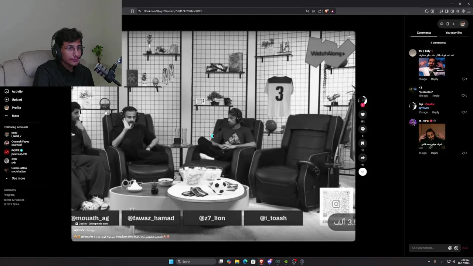
Task: Reply to Fajr's comment
Action: (x=436, y=112)
